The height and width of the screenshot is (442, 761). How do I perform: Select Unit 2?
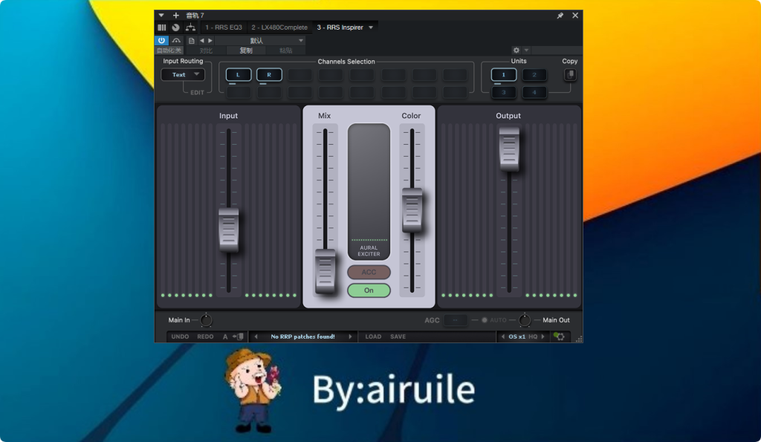(x=534, y=75)
